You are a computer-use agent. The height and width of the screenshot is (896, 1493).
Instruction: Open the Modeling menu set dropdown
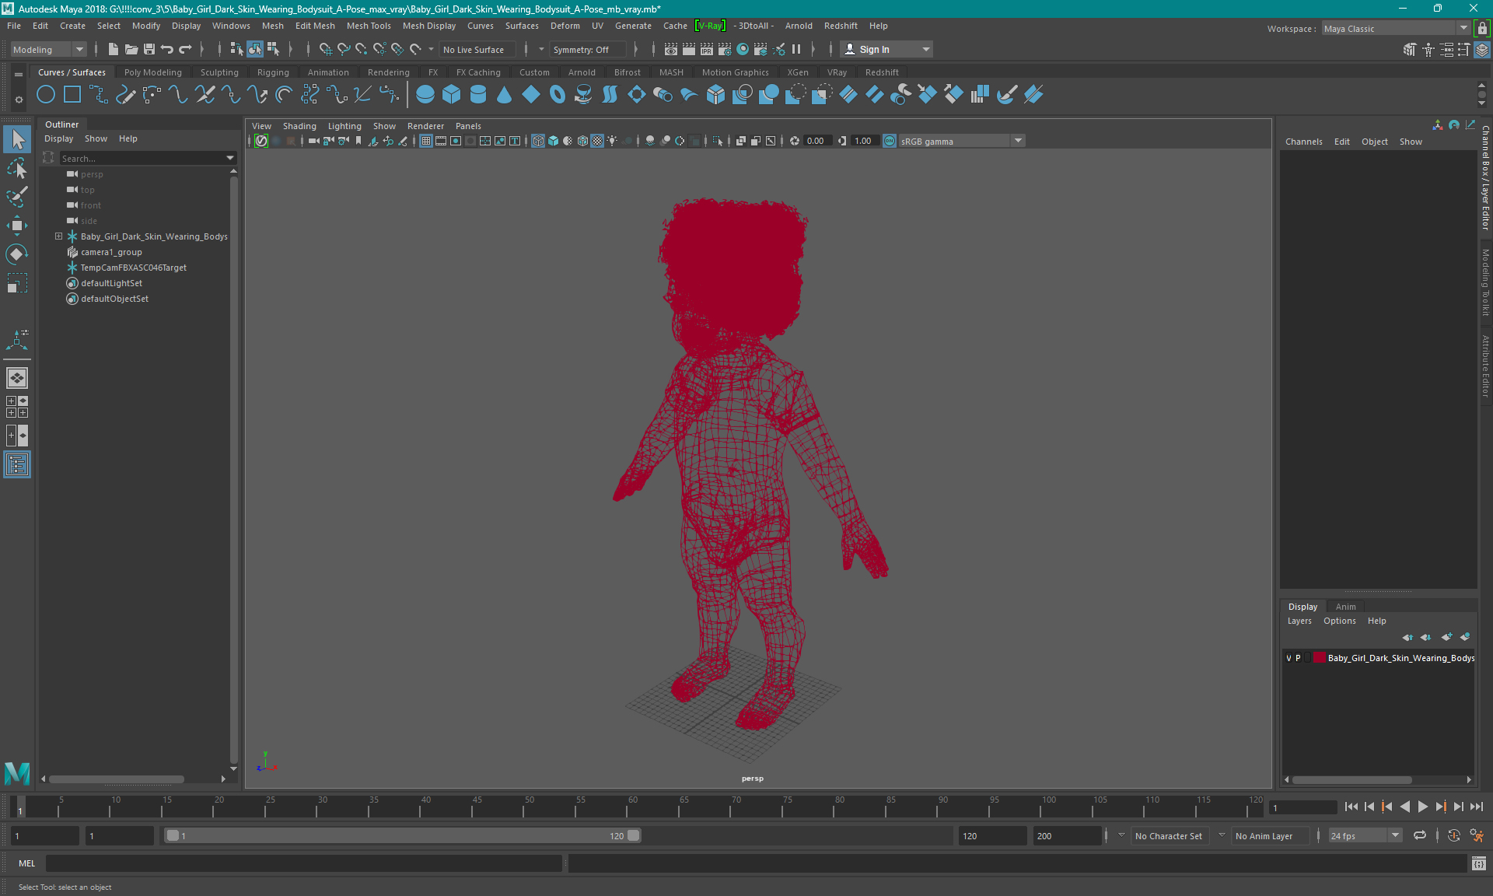click(x=48, y=49)
